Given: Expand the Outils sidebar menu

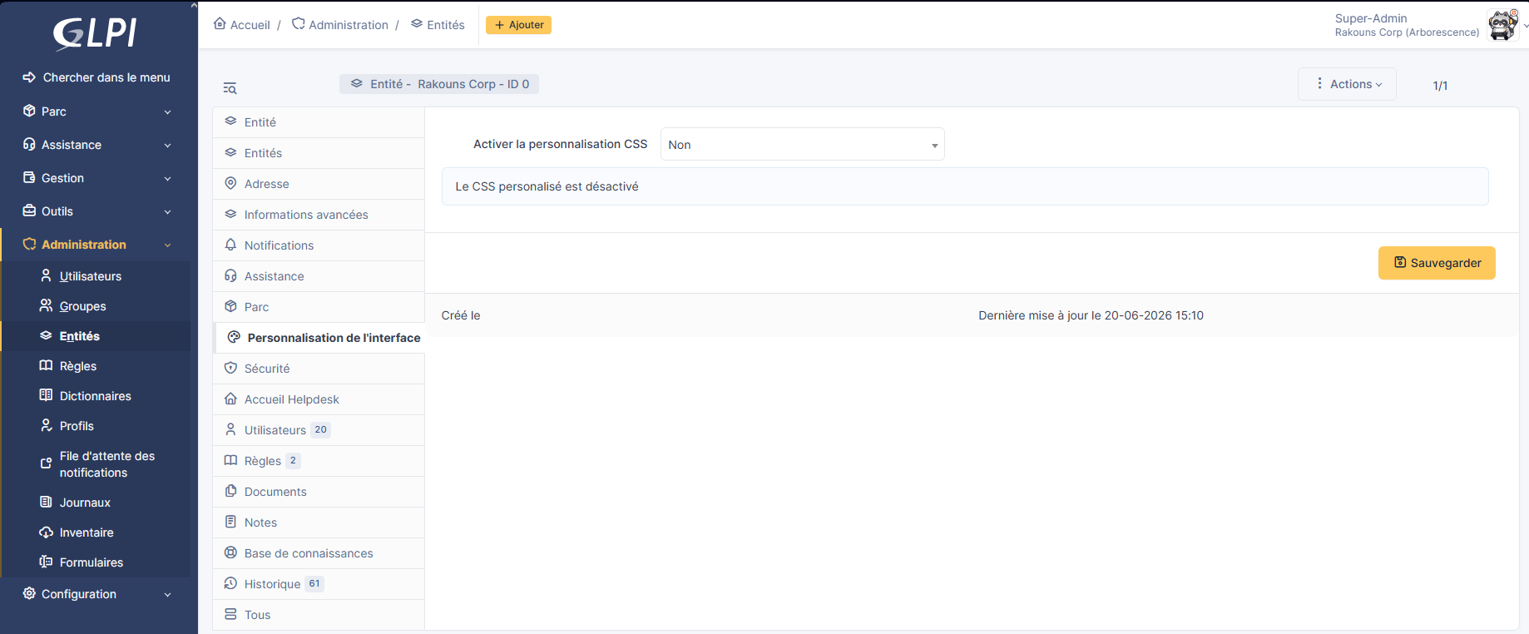Looking at the screenshot, I should 96,211.
